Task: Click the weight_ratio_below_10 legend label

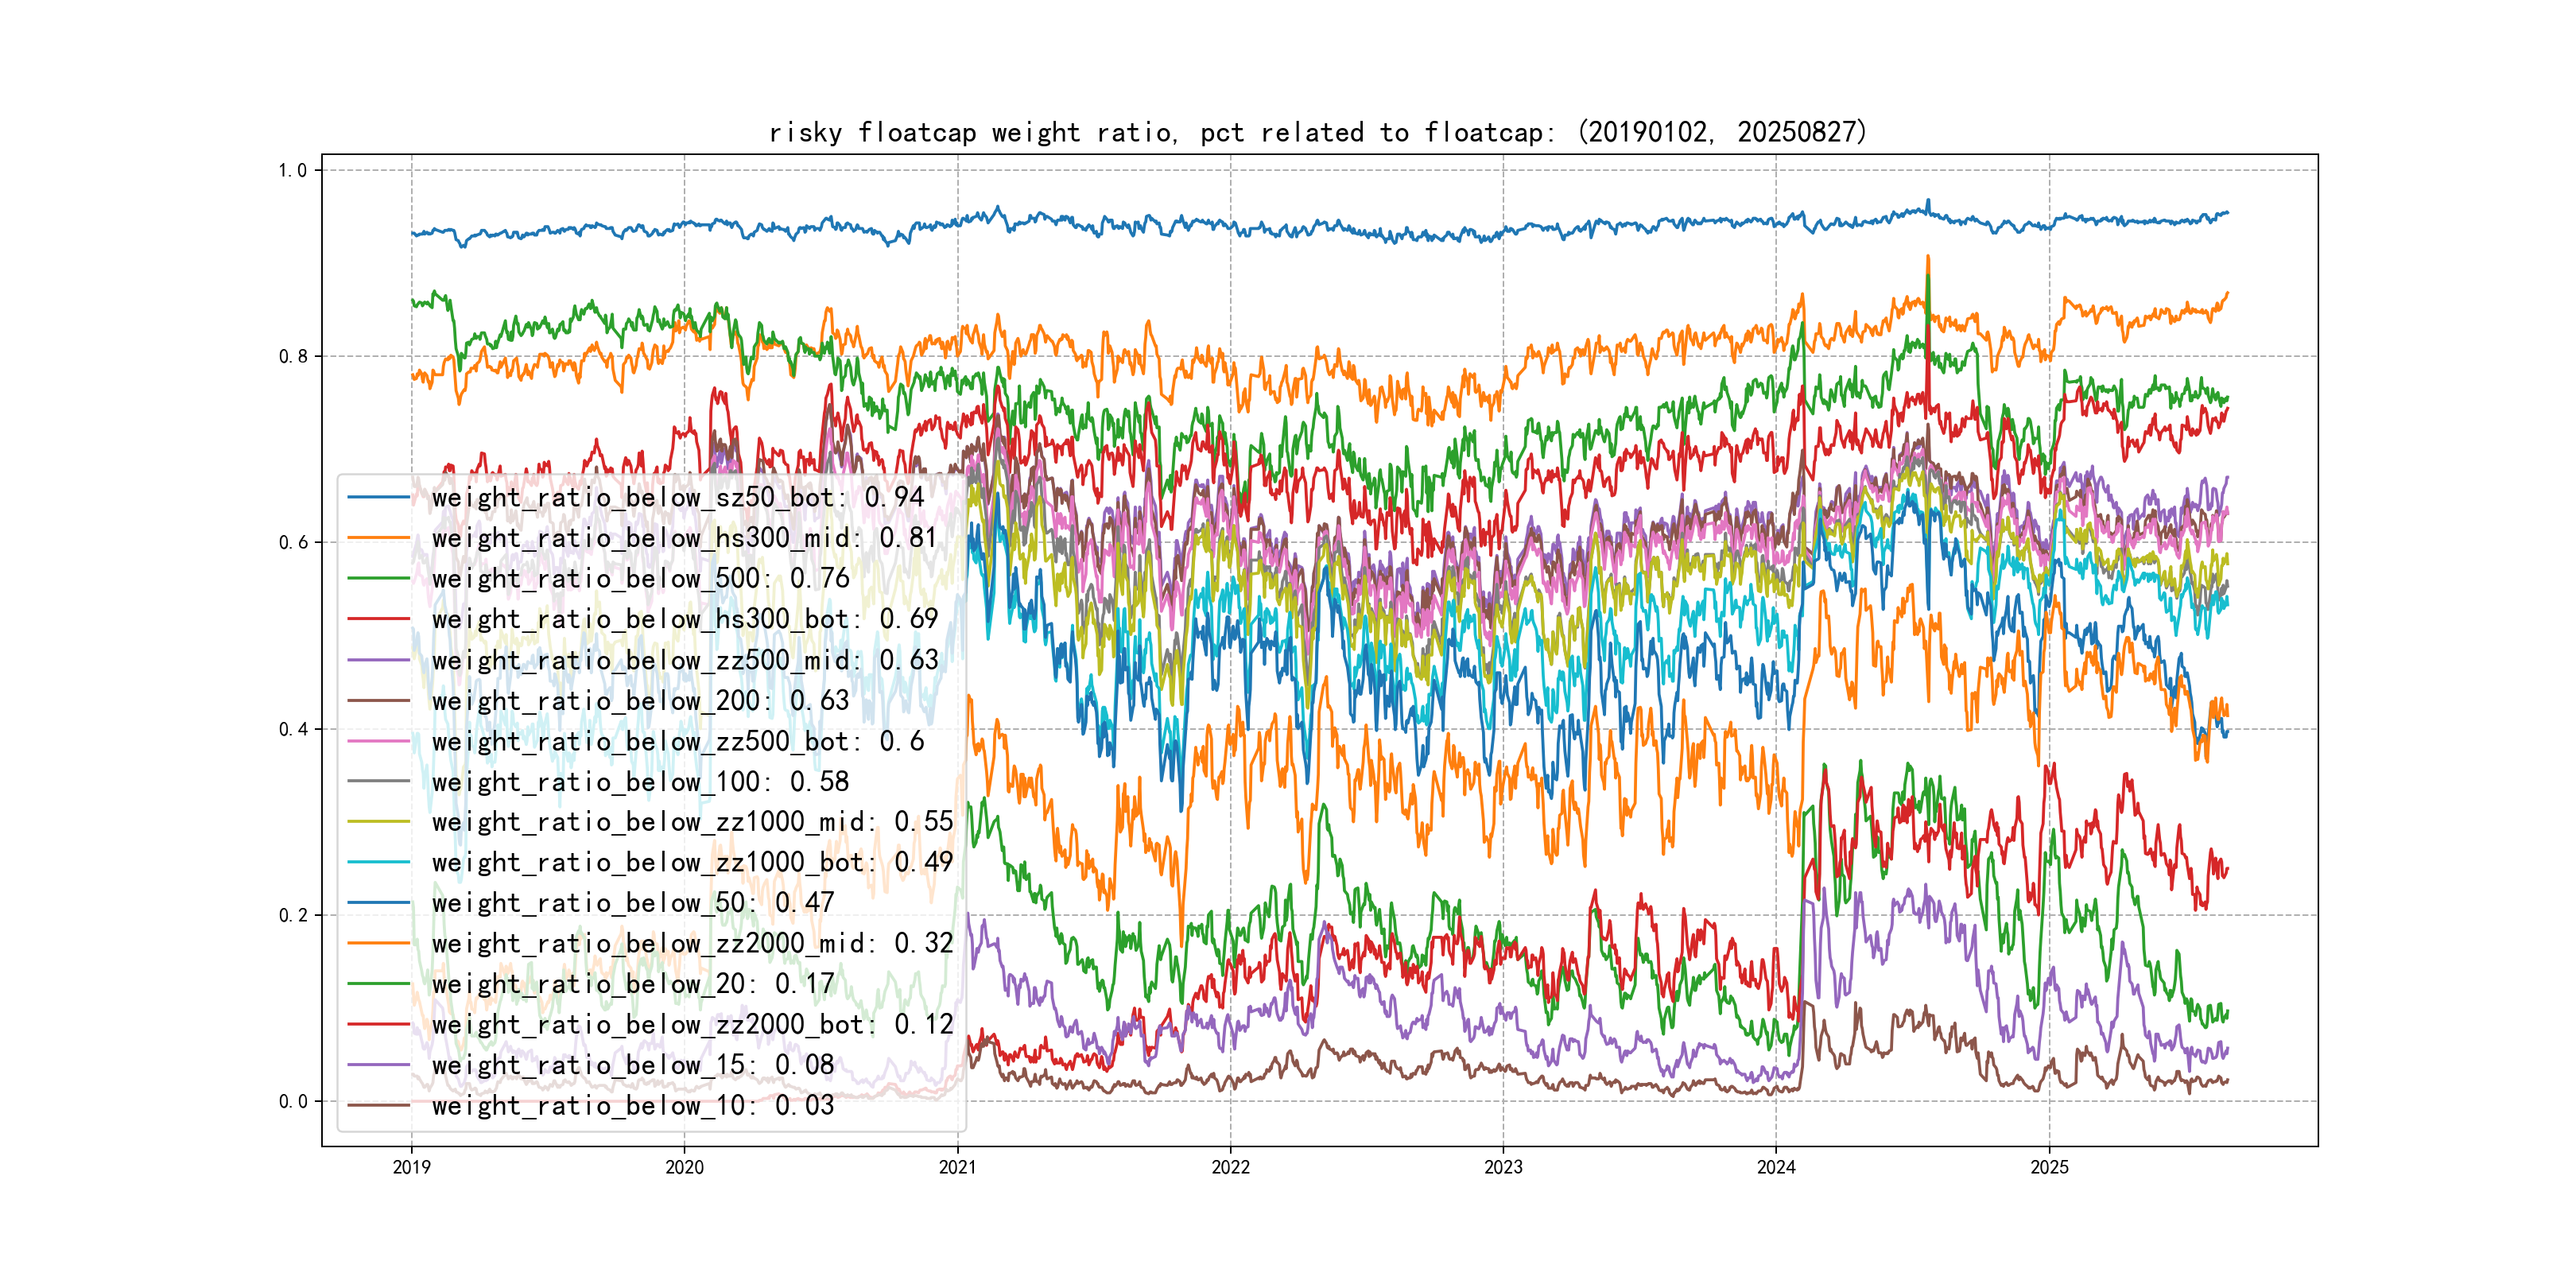Action: tap(632, 1105)
